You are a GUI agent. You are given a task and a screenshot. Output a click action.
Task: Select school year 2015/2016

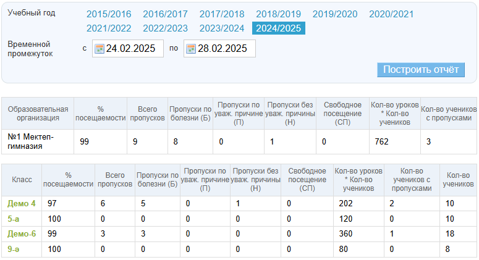pos(109,14)
